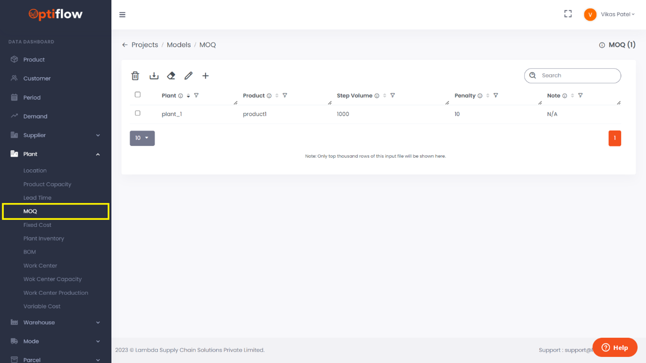Go to Demand in the sidebar
646x363 pixels.
pyautogui.click(x=35, y=116)
